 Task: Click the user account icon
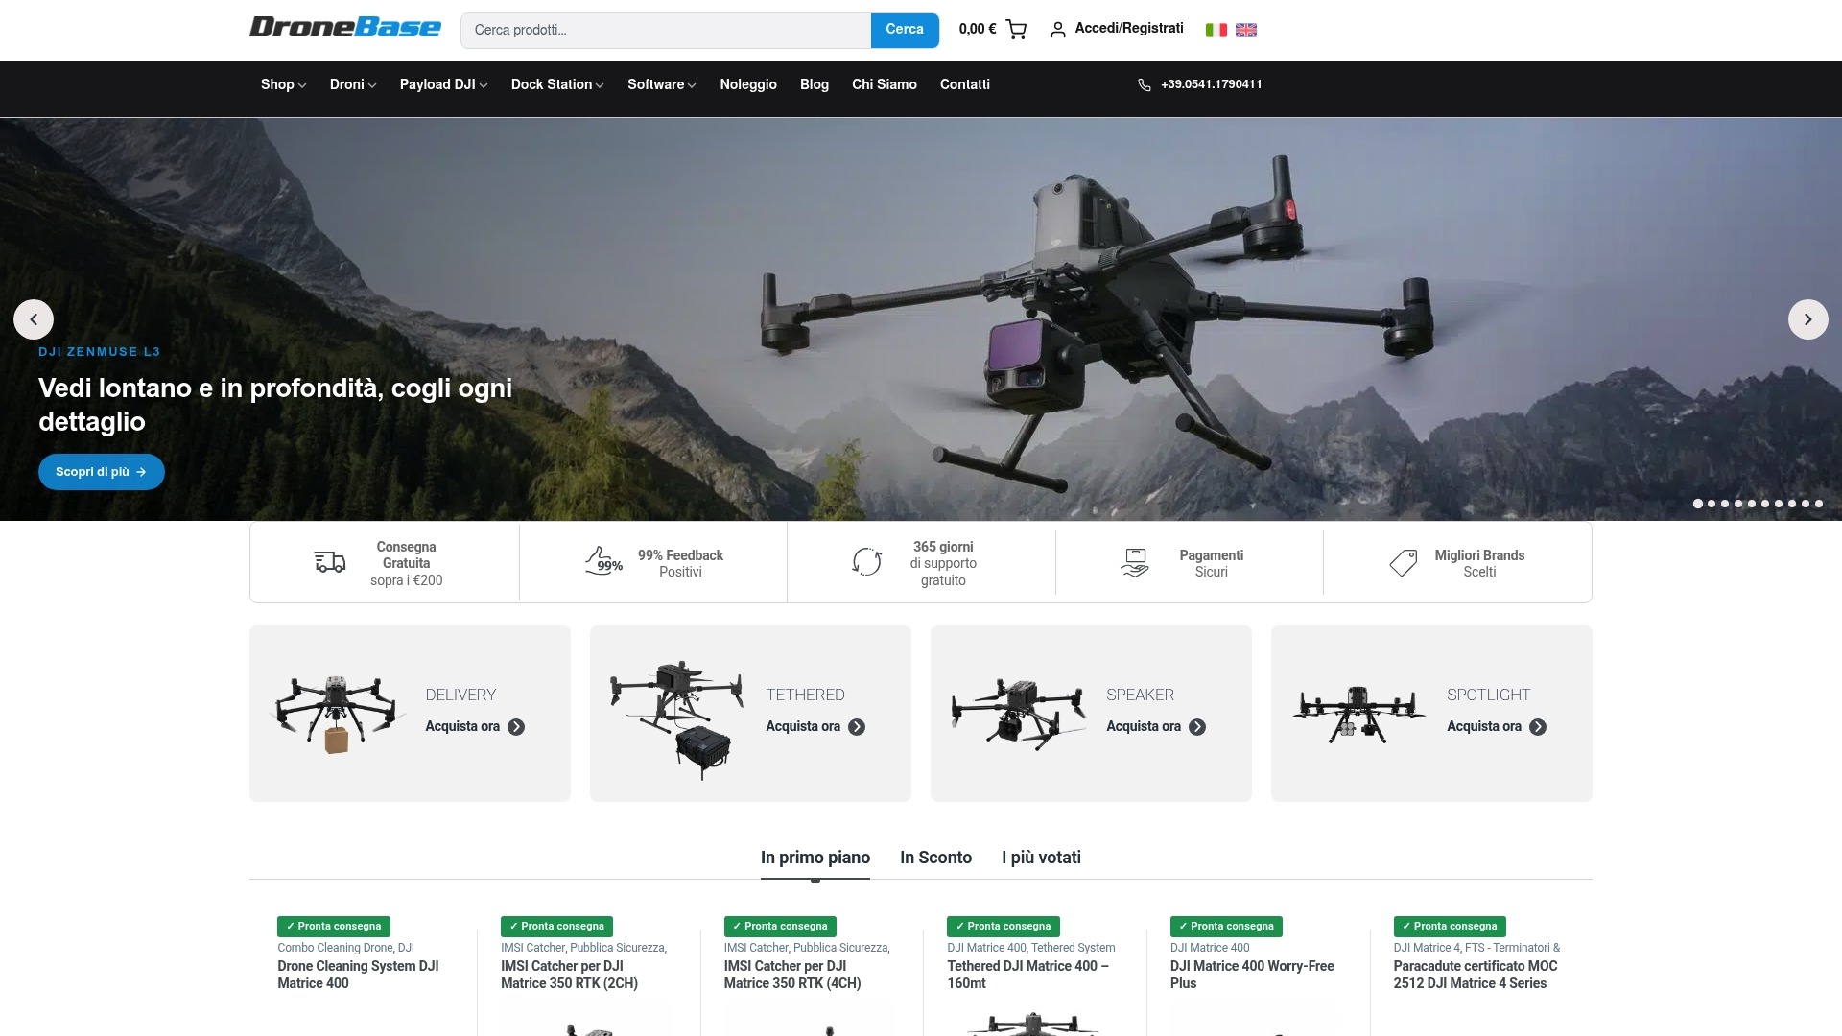[1057, 30]
